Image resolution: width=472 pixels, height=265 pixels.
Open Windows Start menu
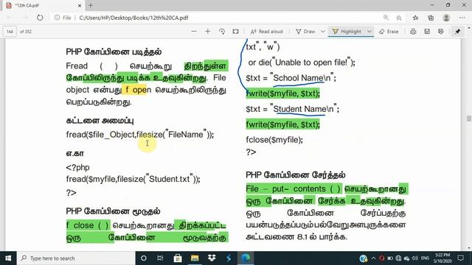coord(8,258)
